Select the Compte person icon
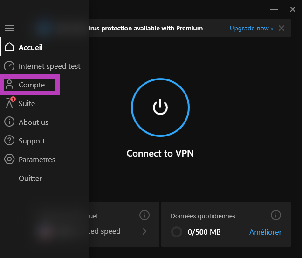This screenshot has width=302, height=258. point(9,85)
